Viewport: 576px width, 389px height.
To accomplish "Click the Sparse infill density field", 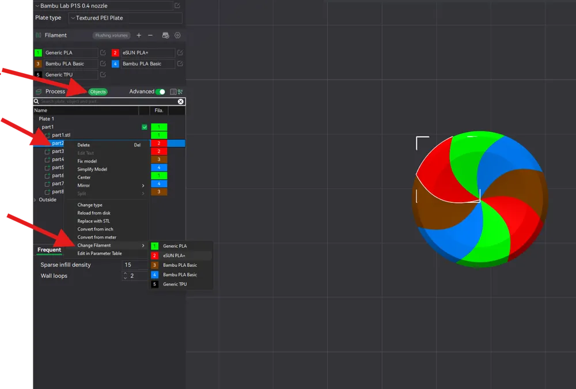I will pos(134,265).
